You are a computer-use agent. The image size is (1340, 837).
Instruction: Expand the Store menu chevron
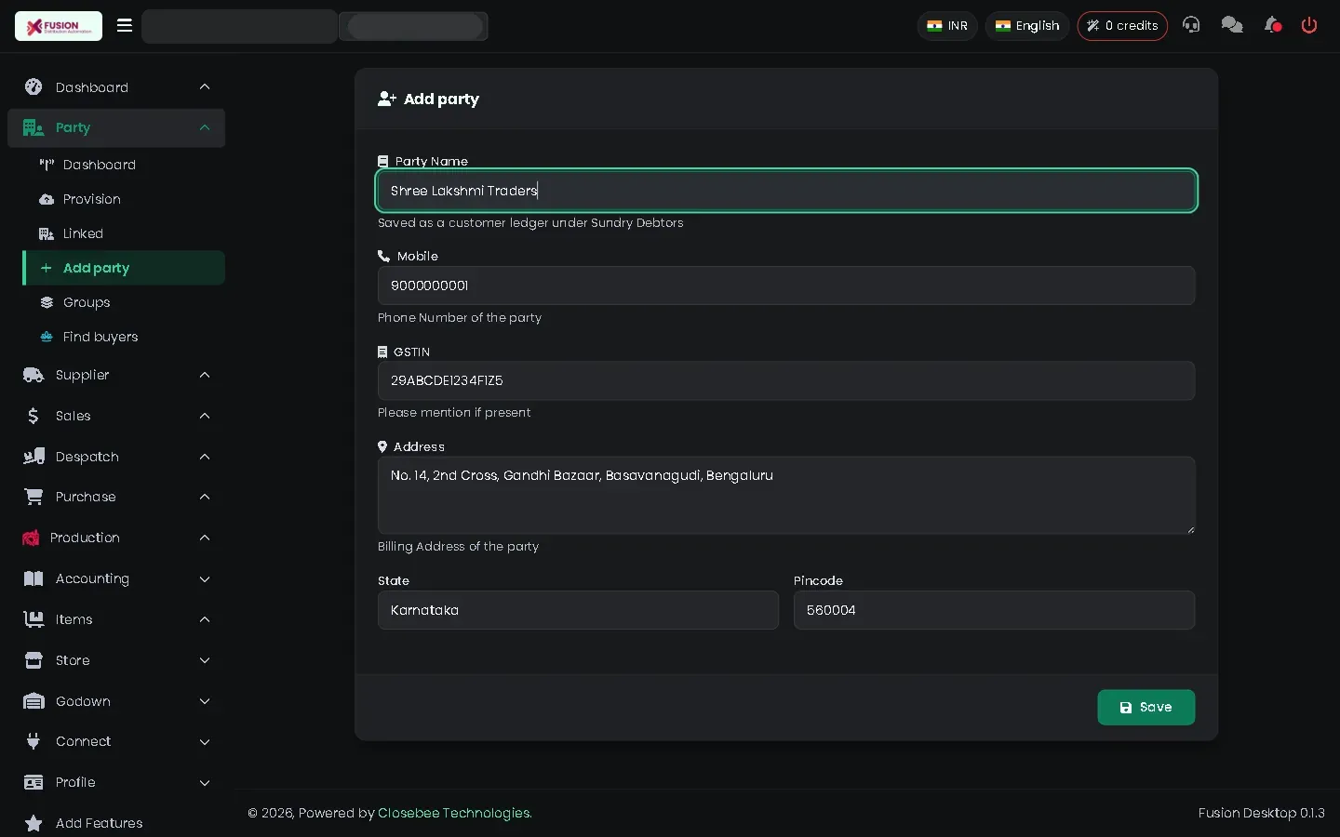tap(205, 660)
